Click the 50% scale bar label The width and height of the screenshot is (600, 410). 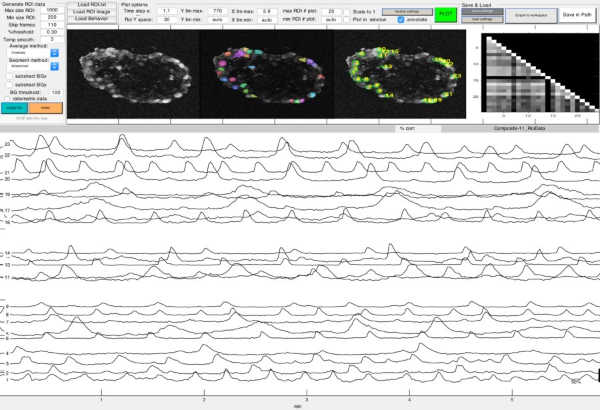pos(576,382)
